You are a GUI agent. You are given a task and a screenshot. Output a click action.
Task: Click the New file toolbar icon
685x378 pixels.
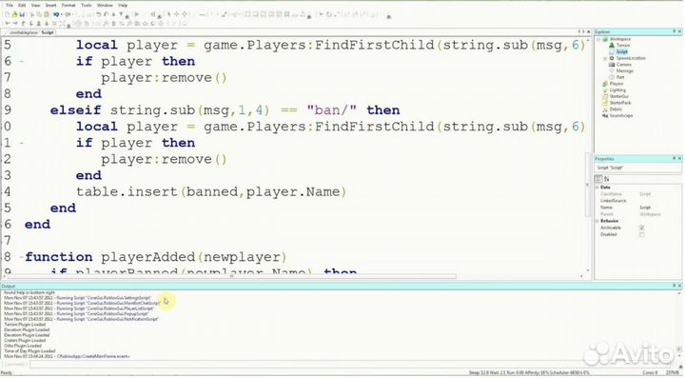[x=8, y=14]
